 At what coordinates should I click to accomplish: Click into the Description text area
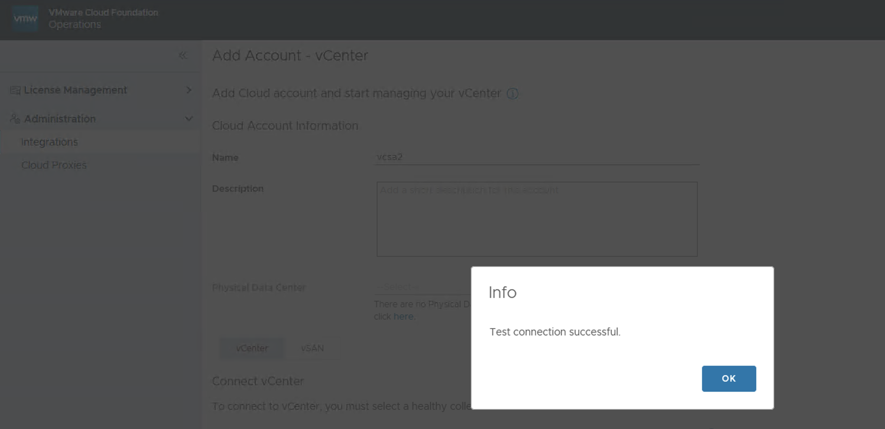click(536, 219)
